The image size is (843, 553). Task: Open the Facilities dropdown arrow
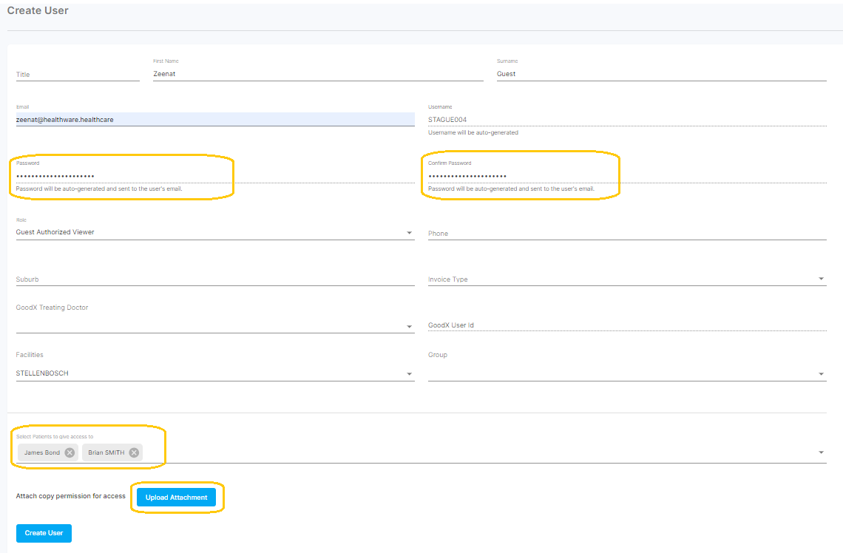[x=410, y=374]
